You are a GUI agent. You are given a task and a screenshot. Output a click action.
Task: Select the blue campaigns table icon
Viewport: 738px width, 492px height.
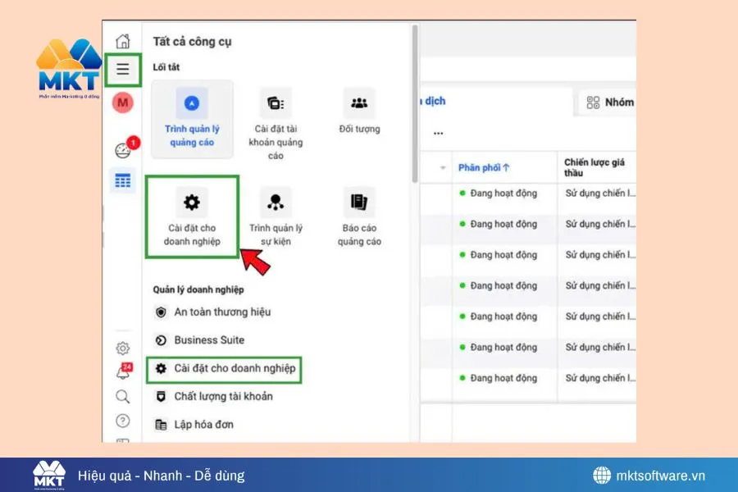pos(122,180)
